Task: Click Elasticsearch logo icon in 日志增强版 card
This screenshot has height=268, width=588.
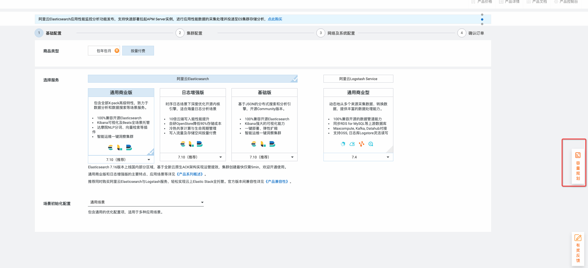Action: pos(183,144)
